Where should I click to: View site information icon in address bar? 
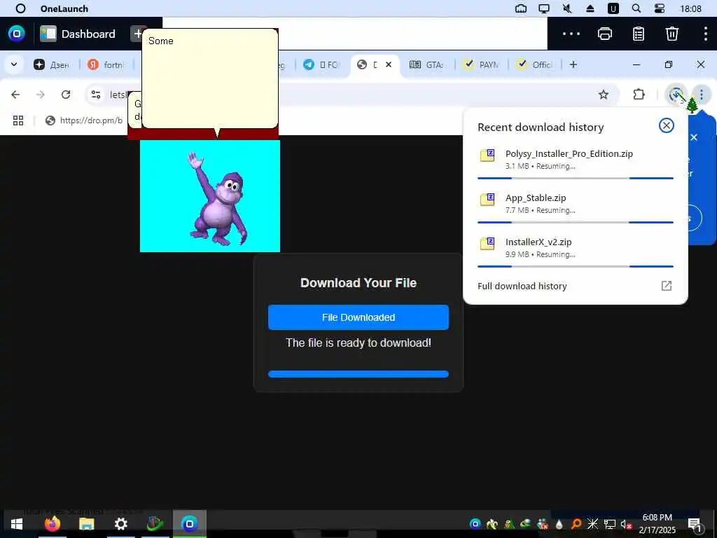pos(95,95)
